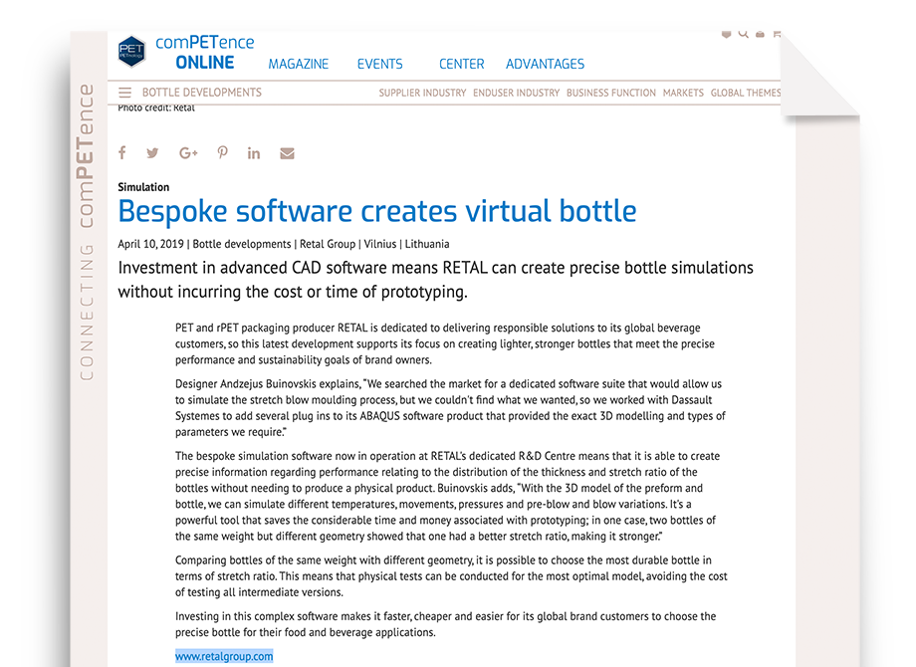Open the ADVANTAGES menu
Screen dimensions: 916x667
(x=545, y=64)
